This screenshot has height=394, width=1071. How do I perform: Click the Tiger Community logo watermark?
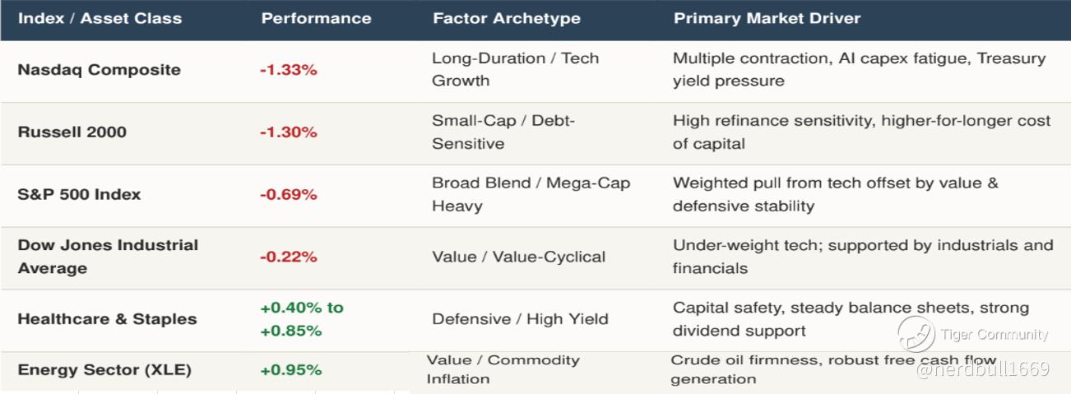click(916, 334)
